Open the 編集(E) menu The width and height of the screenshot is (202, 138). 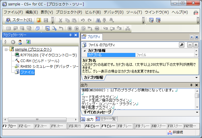(32, 12)
